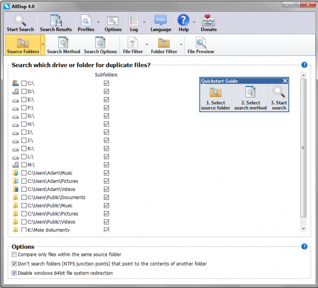Click the C:\ Windows drive icon

coord(16,83)
